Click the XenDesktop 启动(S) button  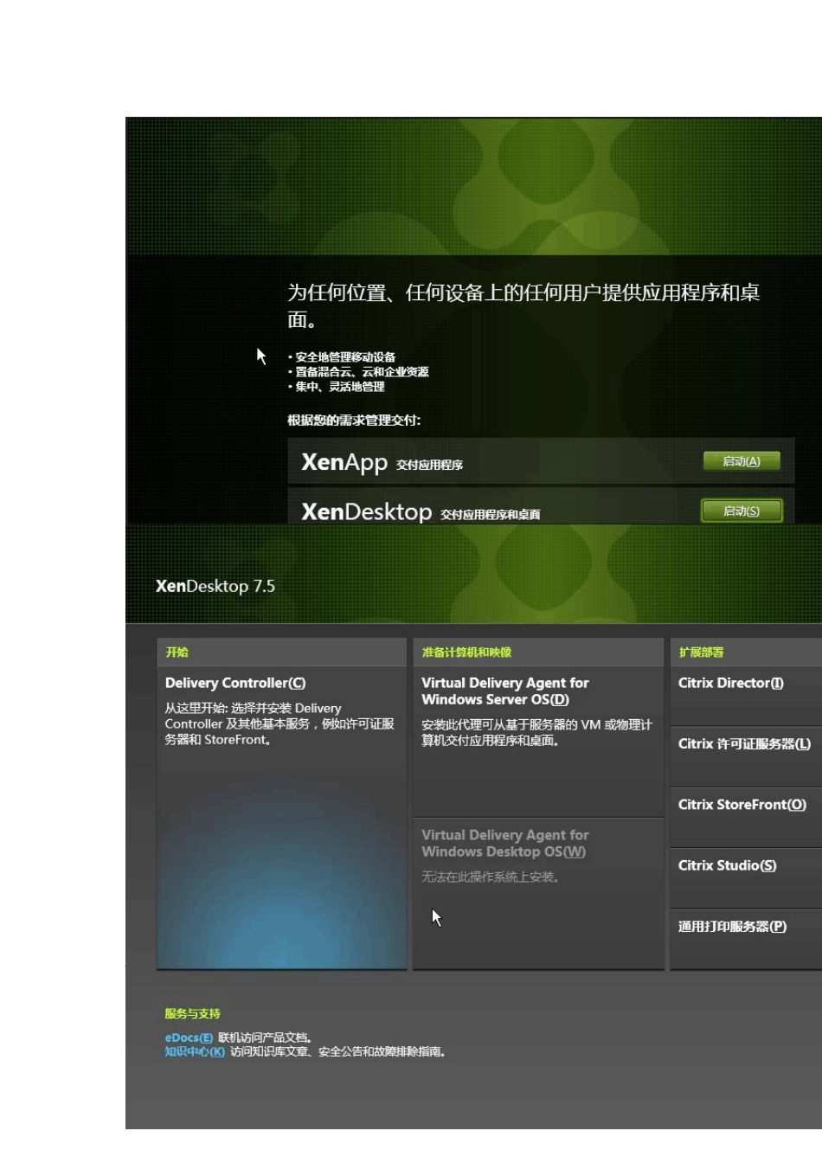742,511
